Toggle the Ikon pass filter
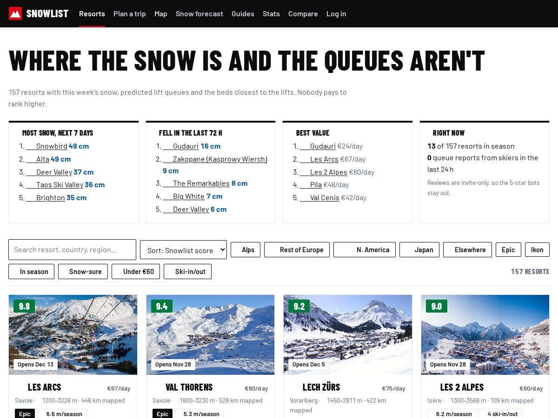The width and height of the screenshot is (558, 418). (x=537, y=250)
